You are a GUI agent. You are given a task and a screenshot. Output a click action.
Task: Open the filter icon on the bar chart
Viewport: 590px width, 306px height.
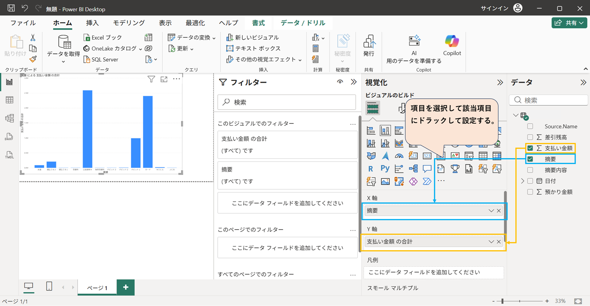point(151,79)
